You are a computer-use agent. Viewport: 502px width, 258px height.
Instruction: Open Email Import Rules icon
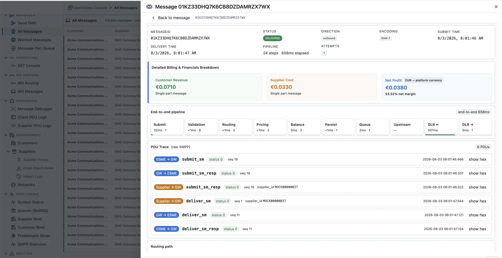tap(19, 168)
